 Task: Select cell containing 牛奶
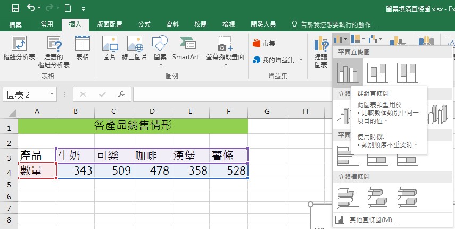tap(76, 156)
